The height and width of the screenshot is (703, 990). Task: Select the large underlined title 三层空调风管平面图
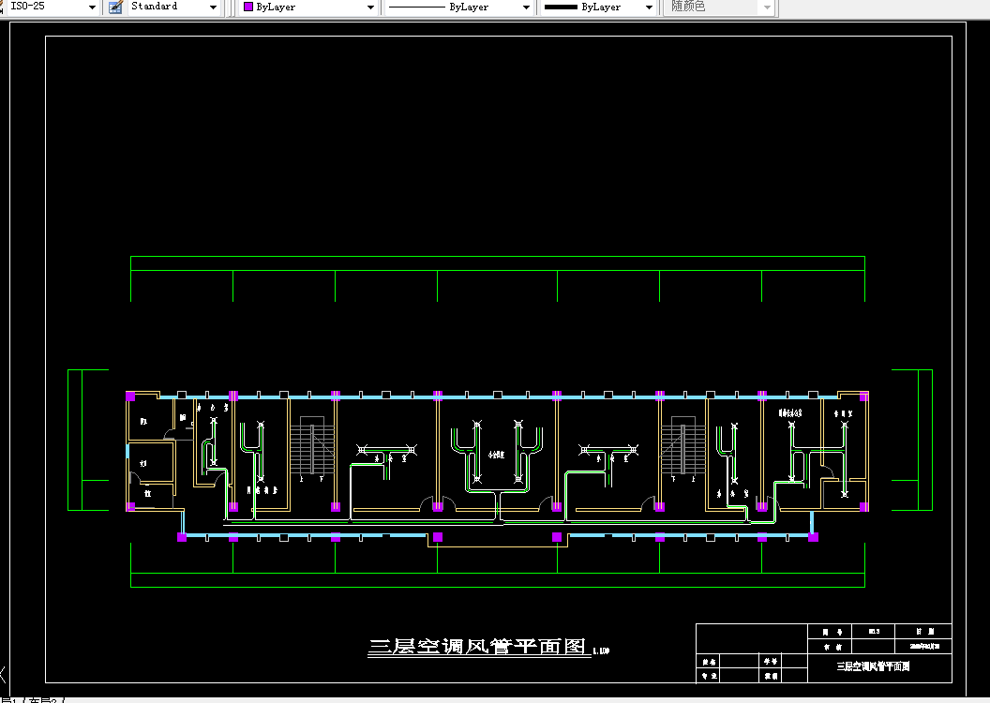click(x=477, y=647)
